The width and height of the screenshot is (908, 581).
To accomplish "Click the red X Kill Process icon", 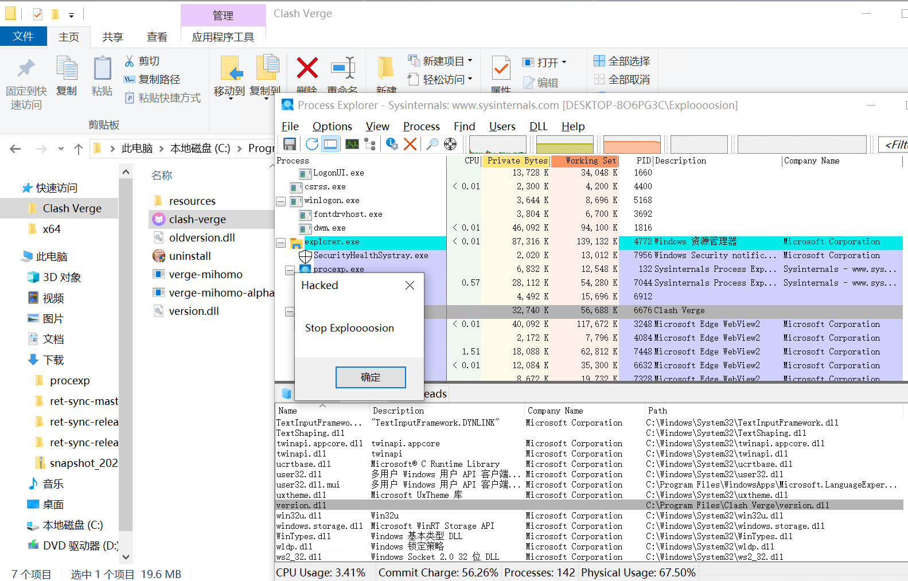I will click(x=410, y=144).
